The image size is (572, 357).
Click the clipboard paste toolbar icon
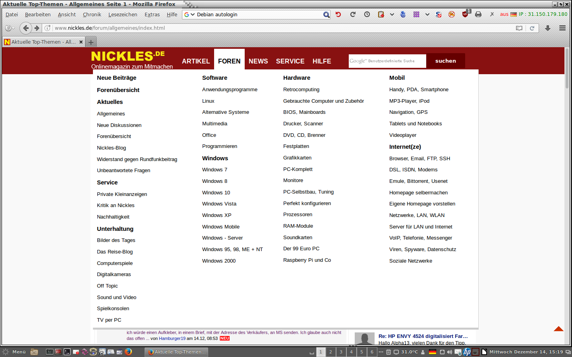tap(381, 14)
